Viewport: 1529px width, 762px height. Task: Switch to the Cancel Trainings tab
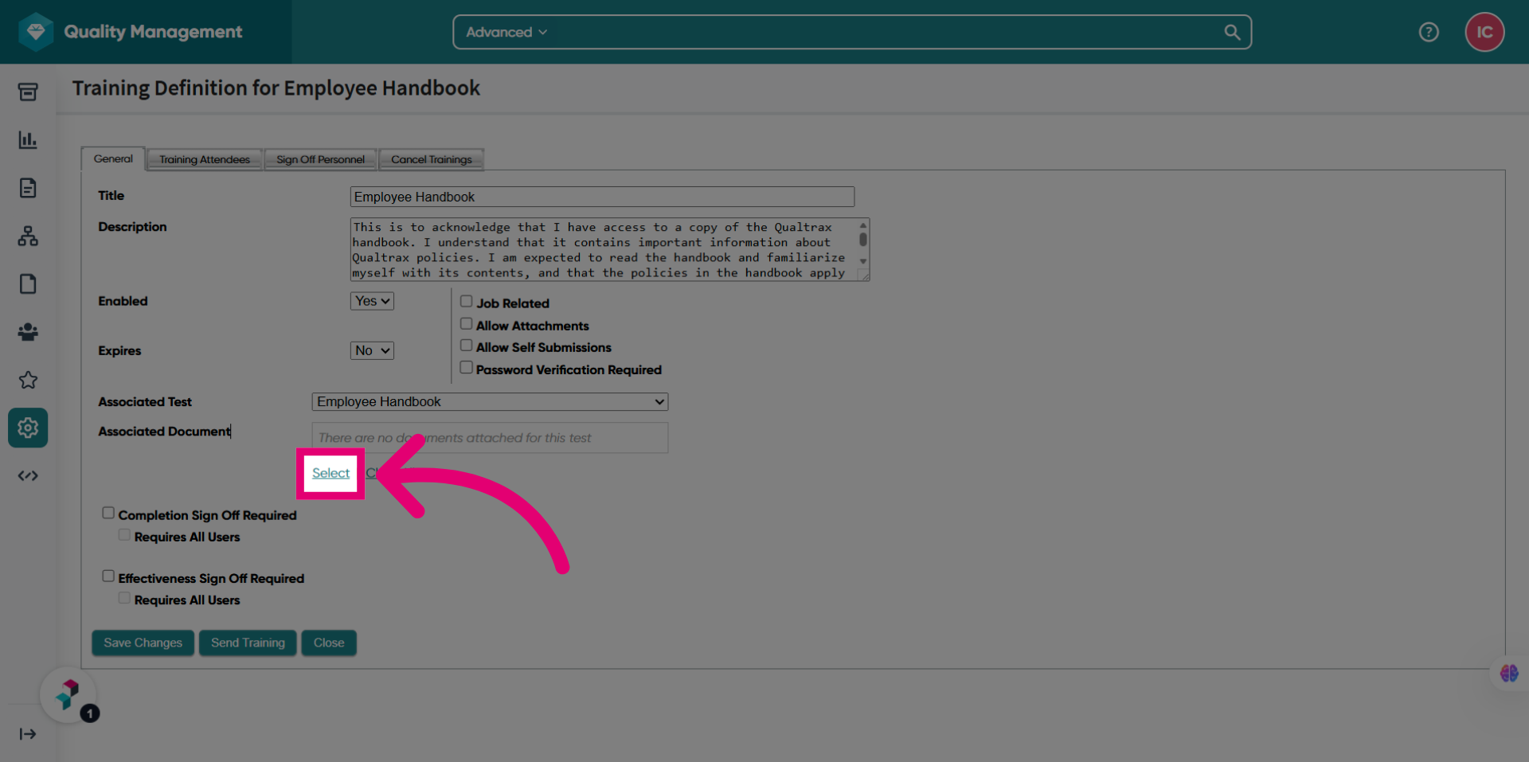tap(431, 159)
